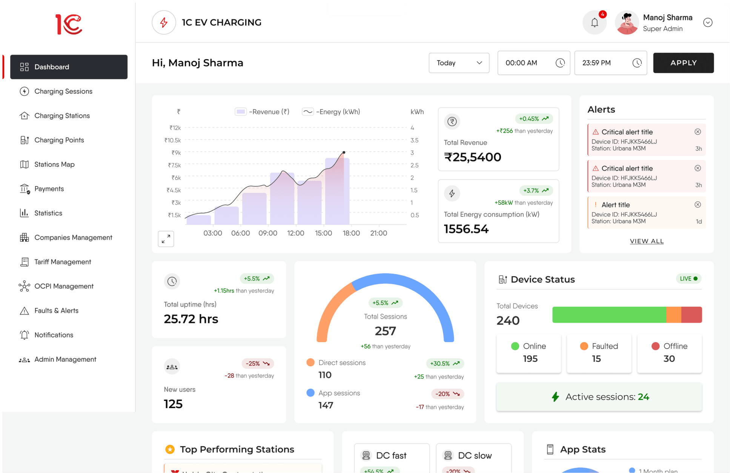Dismiss the first critical alert
Image resolution: width=730 pixels, height=473 pixels.
coord(698,132)
